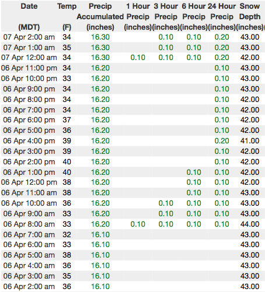Select snow depth 41.00 at 06 Apr 4:00 pm

point(250,140)
